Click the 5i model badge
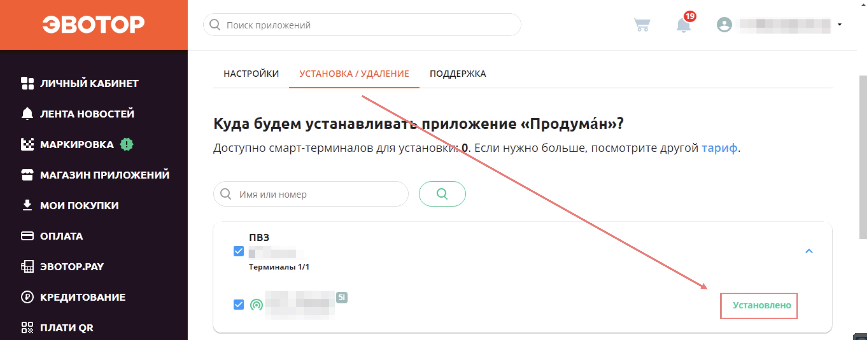867x340 pixels. [x=342, y=297]
